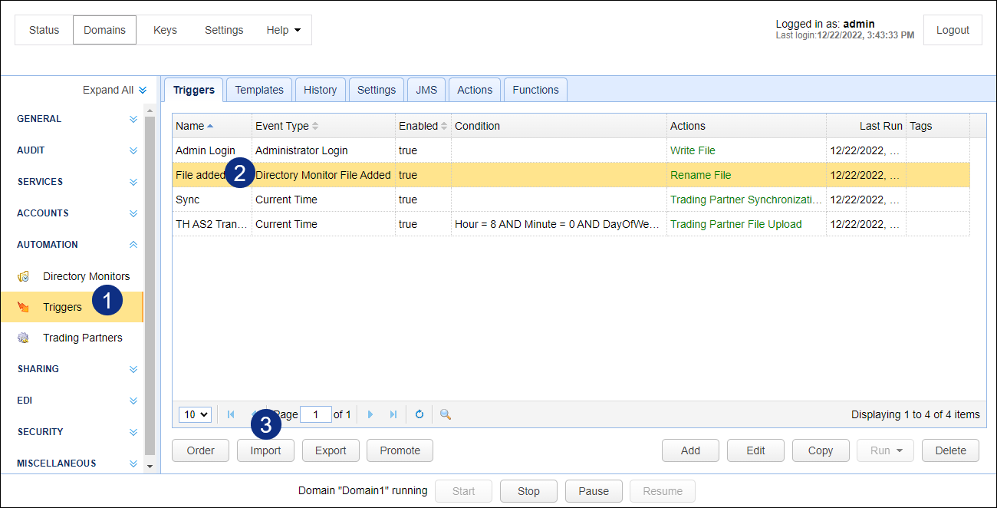Expand the SECURITY section
Screen dimensions: 997x508
pyautogui.click(x=133, y=432)
